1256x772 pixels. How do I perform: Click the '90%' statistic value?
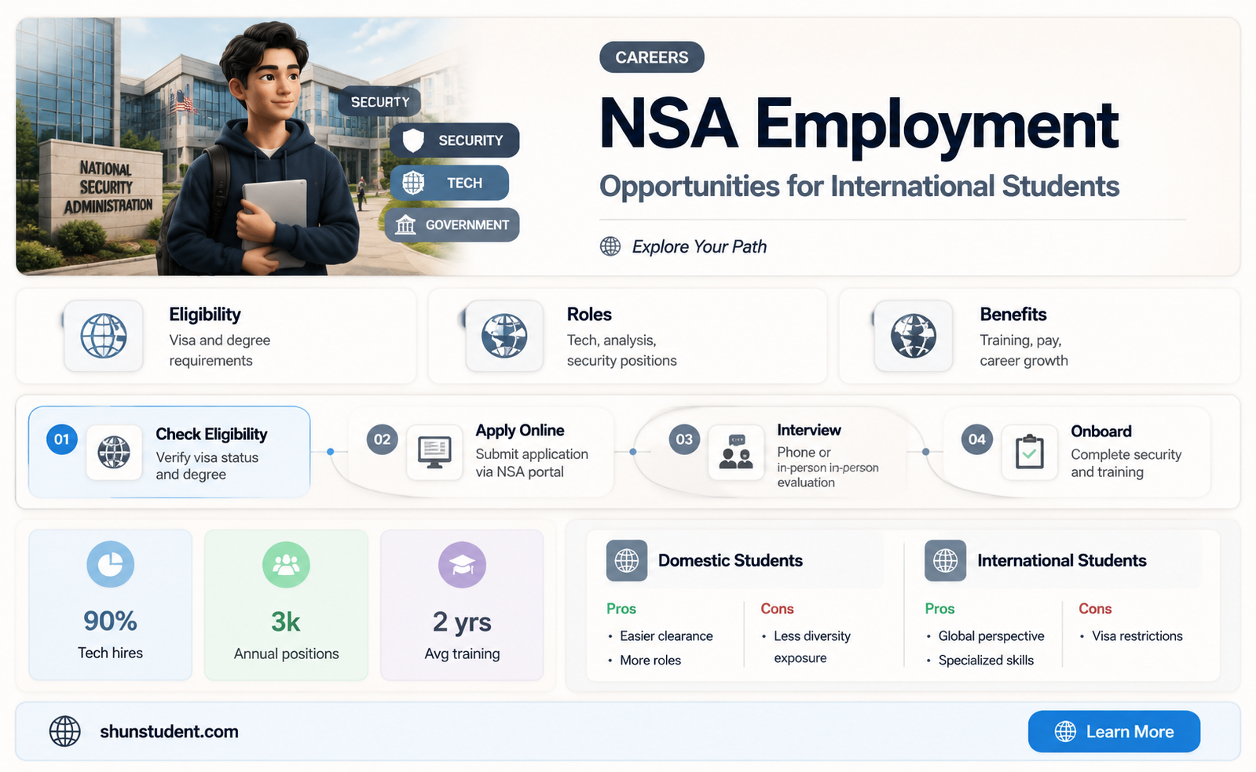[110, 621]
